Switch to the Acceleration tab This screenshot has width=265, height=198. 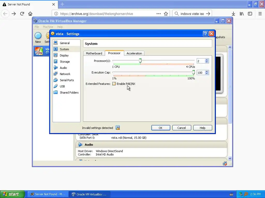(x=134, y=53)
